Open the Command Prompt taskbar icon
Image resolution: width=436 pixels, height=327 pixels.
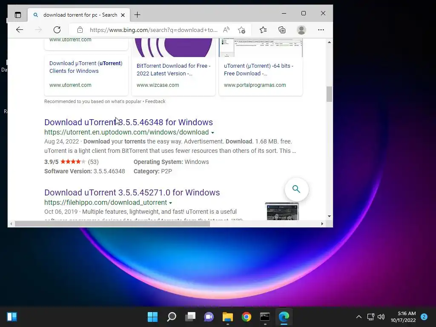pyautogui.click(x=265, y=317)
